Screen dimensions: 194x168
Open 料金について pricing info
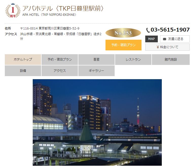tap(167, 47)
